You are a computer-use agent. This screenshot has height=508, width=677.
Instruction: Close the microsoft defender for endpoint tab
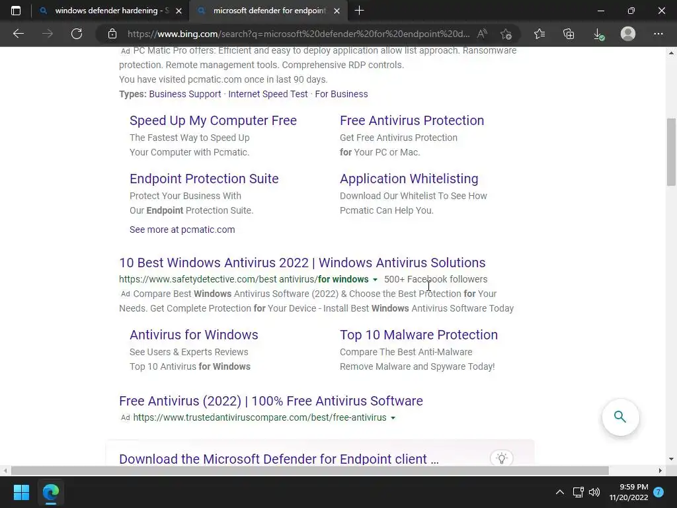point(337,11)
